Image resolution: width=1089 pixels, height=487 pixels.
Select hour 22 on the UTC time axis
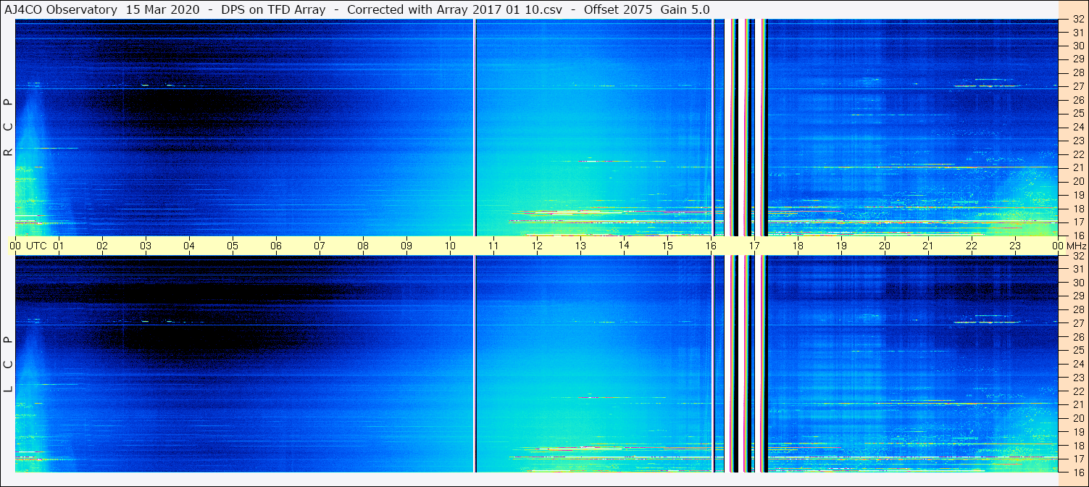click(x=972, y=246)
